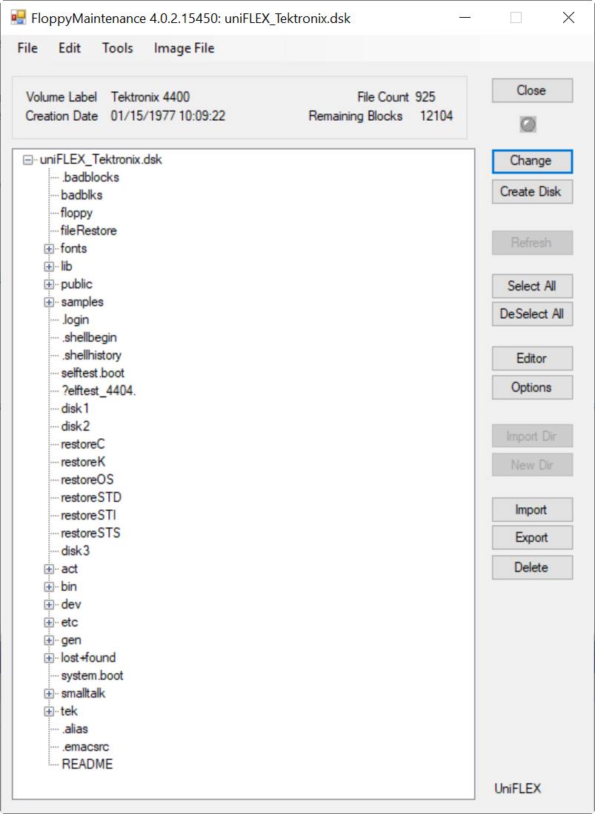Expand the lib folder node
Screen dimensions: 595x814
49,266
